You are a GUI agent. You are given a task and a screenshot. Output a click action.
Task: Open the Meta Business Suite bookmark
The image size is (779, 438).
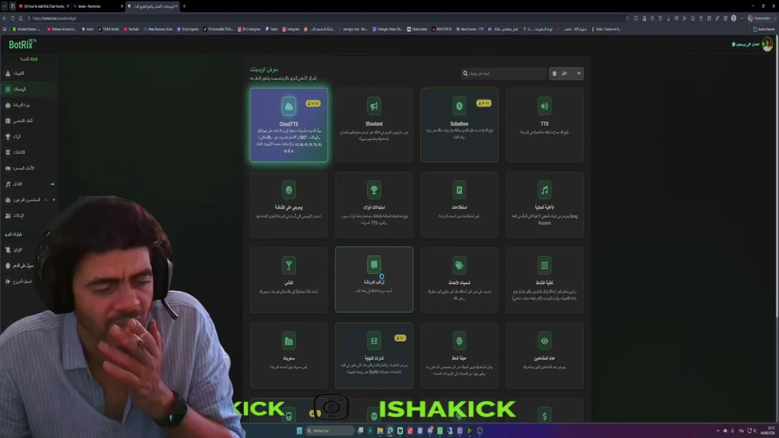[x=158, y=29]
